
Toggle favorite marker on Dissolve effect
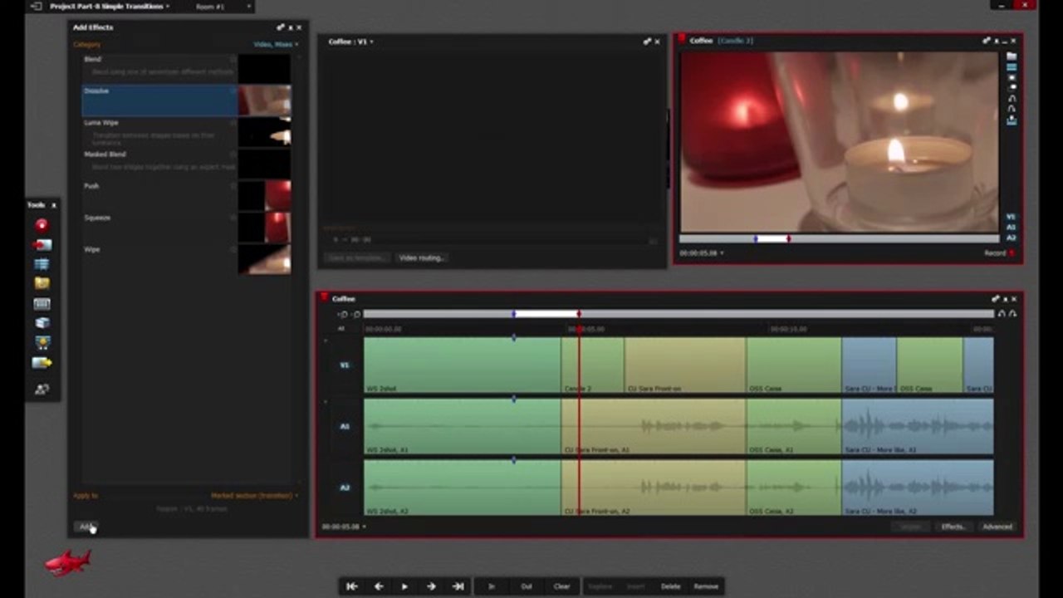pyautogui.click(x=233, y=91)
